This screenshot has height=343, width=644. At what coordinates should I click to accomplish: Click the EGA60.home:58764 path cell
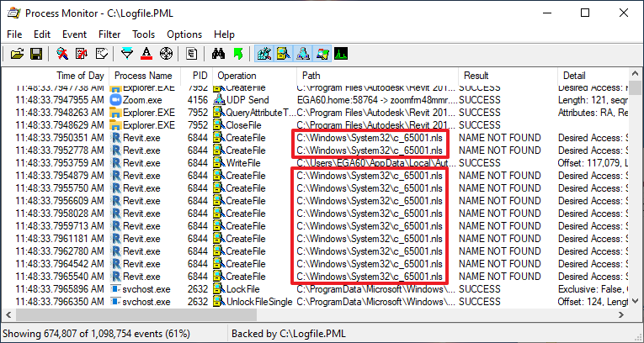tap(377, 100)
